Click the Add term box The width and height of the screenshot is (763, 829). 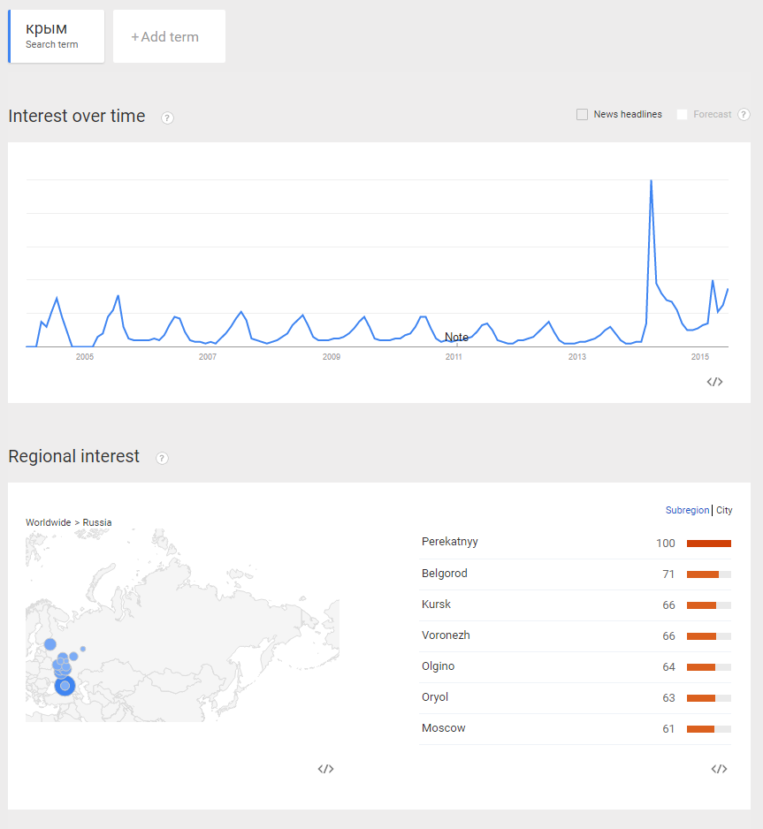coord(169,36)
